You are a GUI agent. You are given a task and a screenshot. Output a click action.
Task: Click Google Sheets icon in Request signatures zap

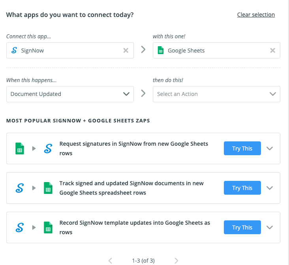point(19,148)
